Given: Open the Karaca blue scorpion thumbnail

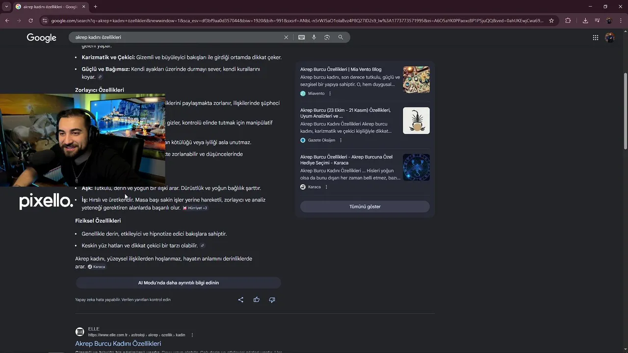Looking at the screenshot, I should [x=416, y=167].
